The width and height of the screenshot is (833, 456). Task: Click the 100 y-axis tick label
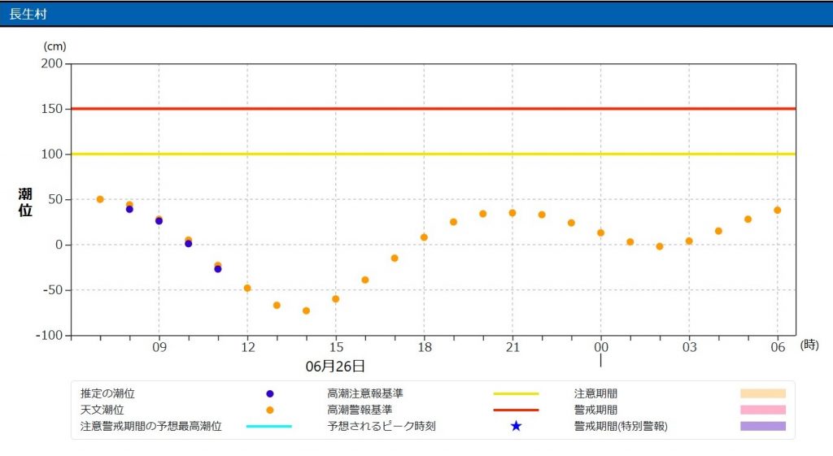click(52, 154)
